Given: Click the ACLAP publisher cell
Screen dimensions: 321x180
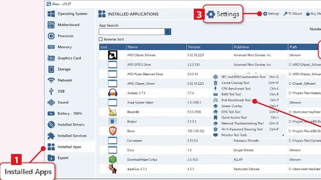Looking at the screenshot, I should click(x=238, y=159).
